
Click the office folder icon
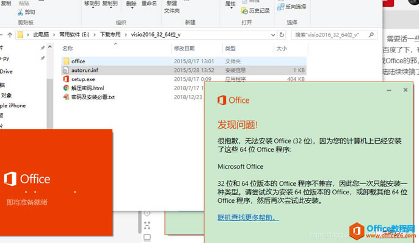pos(66,62)
